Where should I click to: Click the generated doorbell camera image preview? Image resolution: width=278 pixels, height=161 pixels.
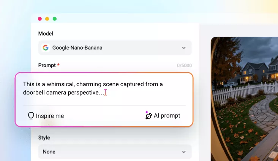click(244, 99)
